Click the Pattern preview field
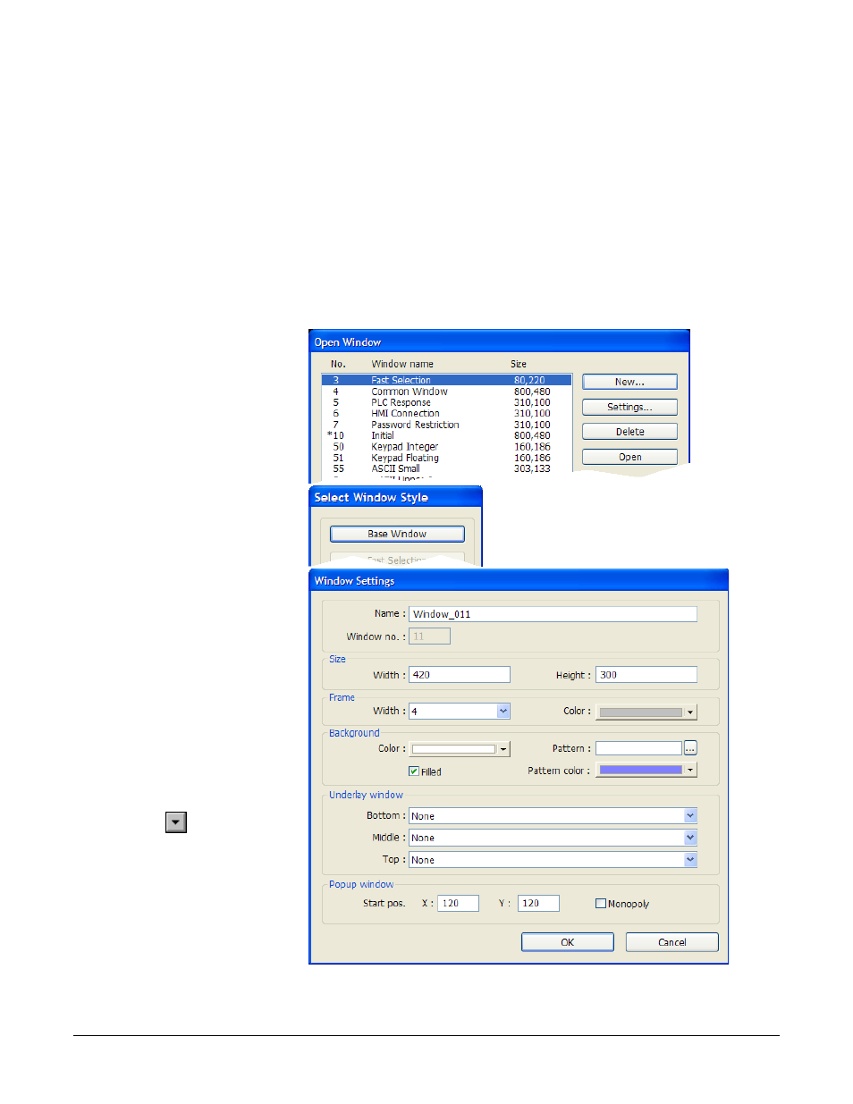Screen dimensions: 853x1104 click(638, 748)
